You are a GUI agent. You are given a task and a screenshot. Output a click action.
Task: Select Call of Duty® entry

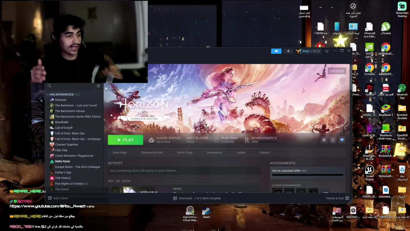[x=64, y=128]
